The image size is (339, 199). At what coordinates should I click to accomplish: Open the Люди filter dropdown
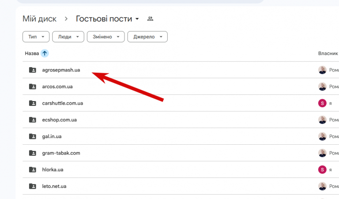point(68,37)
